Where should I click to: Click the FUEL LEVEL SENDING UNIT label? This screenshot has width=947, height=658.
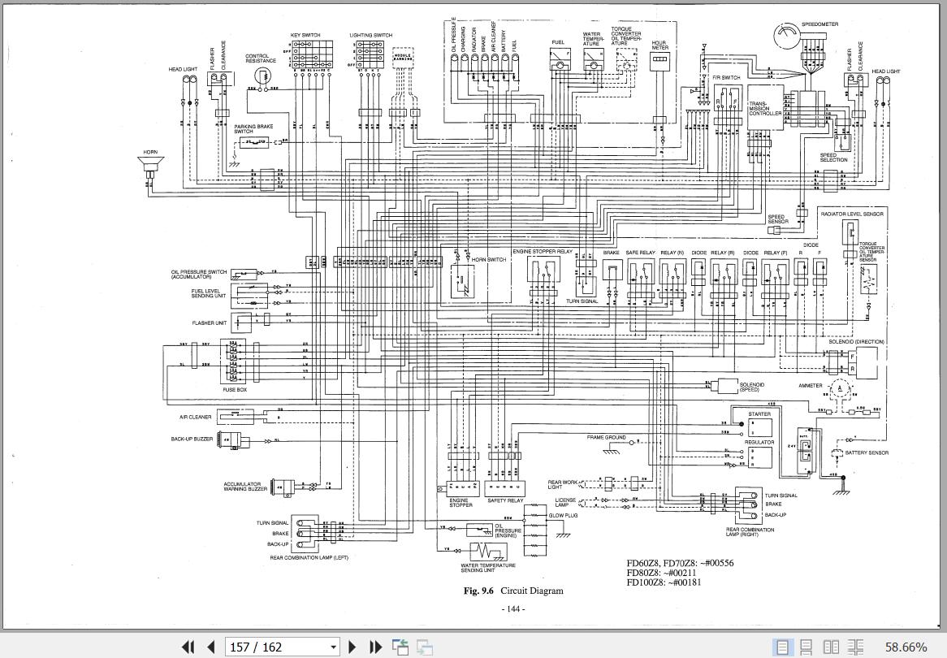(209, 293)
